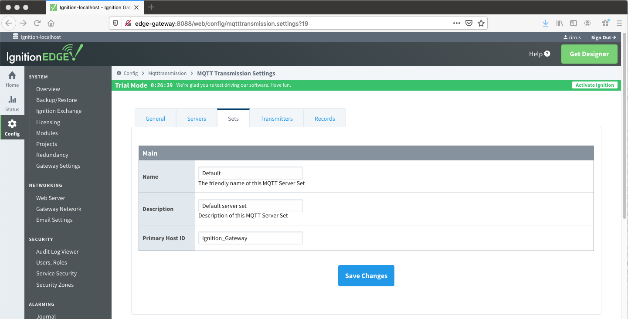Bookmark this page with the star icon

click(481, 23)
